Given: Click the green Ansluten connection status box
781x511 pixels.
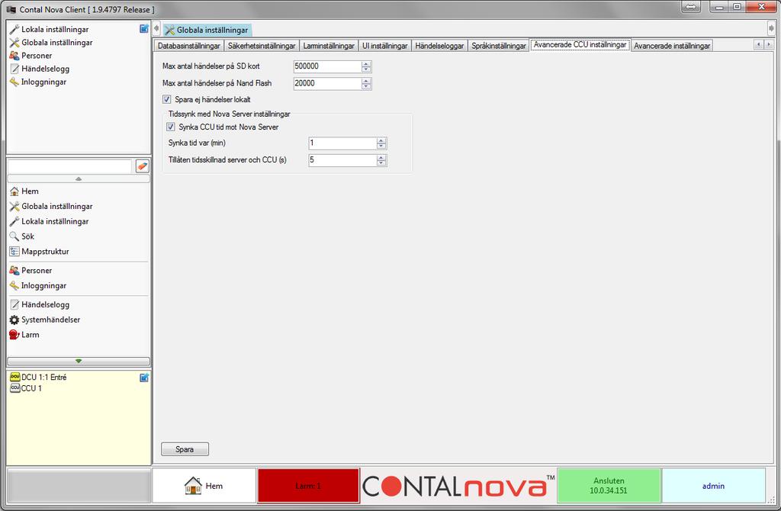Looking at the screenshot, I should point(609,486).
